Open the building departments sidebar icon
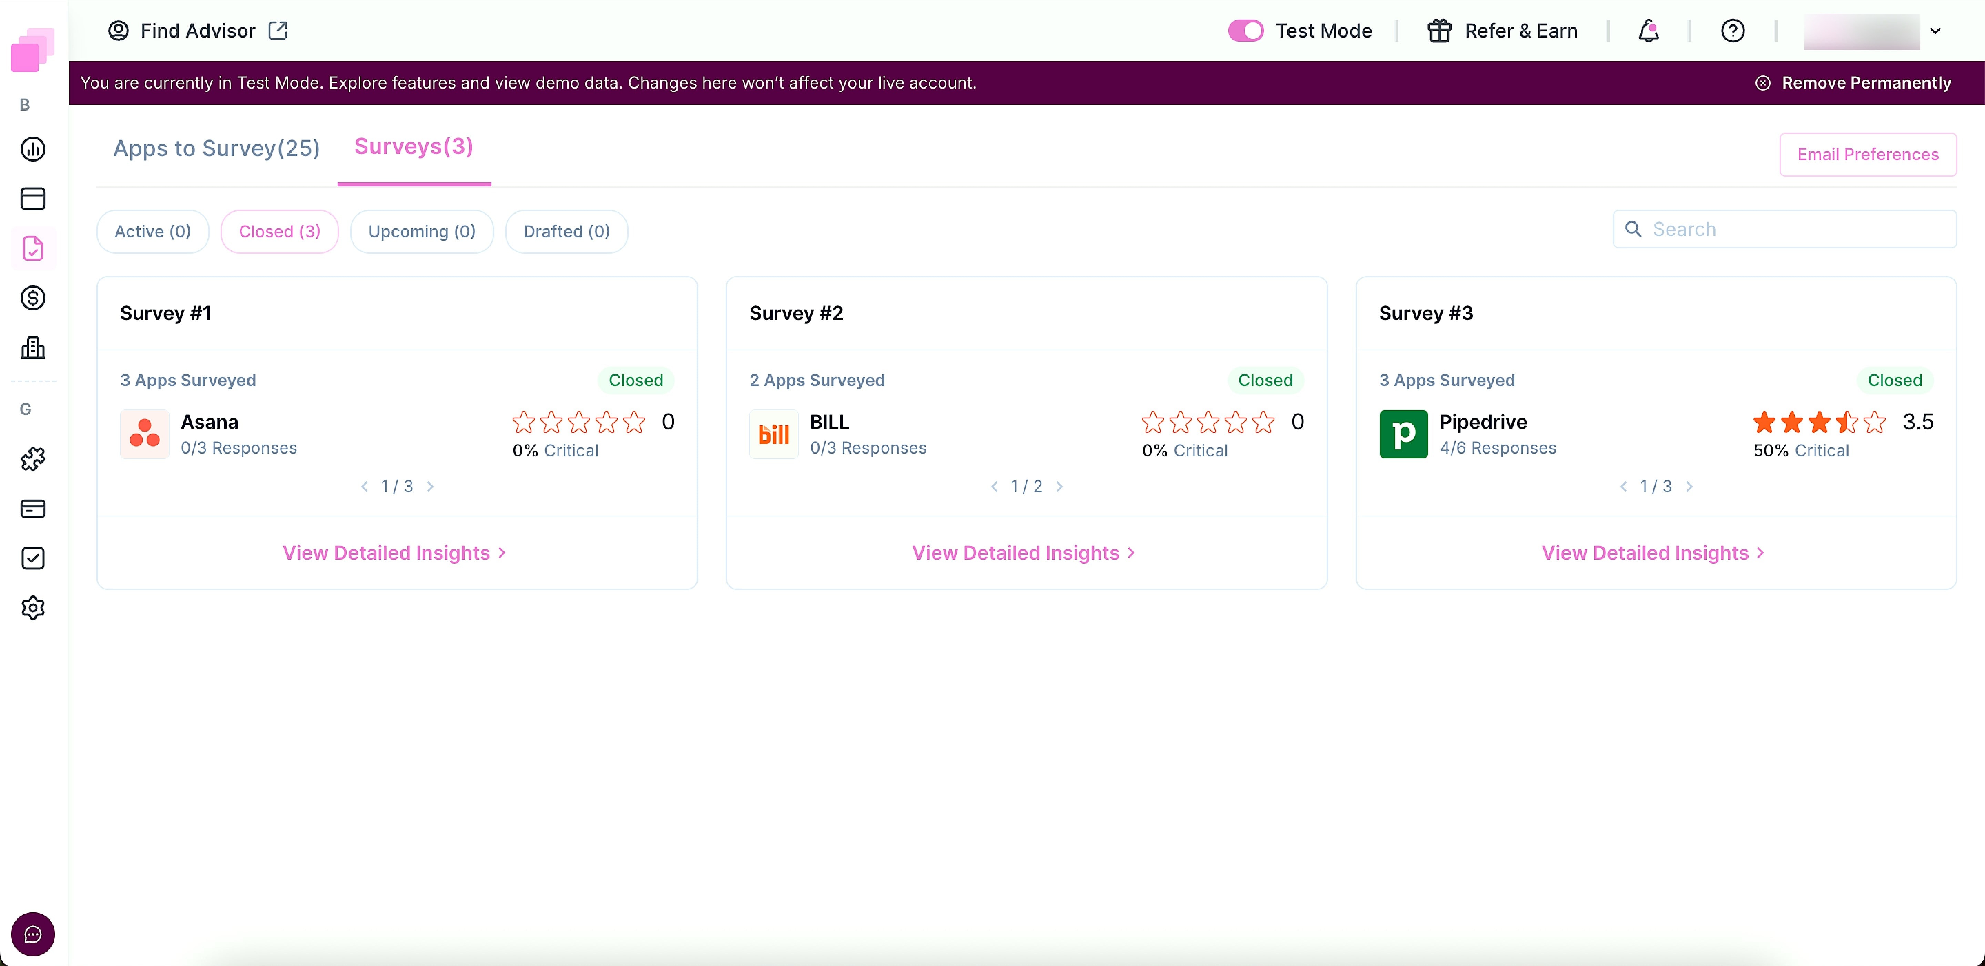Image resolution: width=1985 pixels, height=966 pixels. click(33, 347)
